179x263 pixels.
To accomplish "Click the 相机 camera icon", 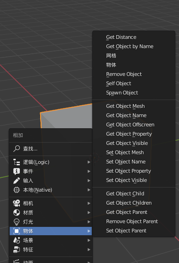I will 17,203.
